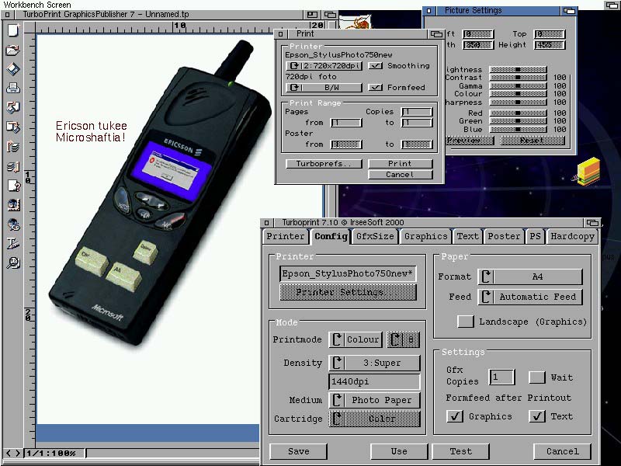
Task: Adjust the Sharpness slider
Action: (518, 103)
